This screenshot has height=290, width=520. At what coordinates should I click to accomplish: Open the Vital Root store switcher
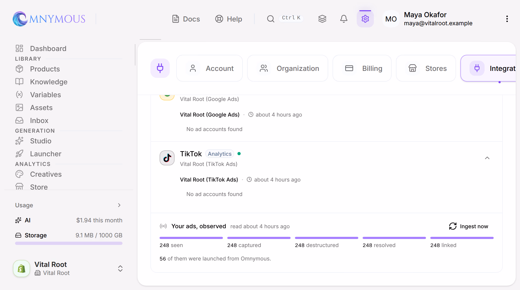coord(69,269)
